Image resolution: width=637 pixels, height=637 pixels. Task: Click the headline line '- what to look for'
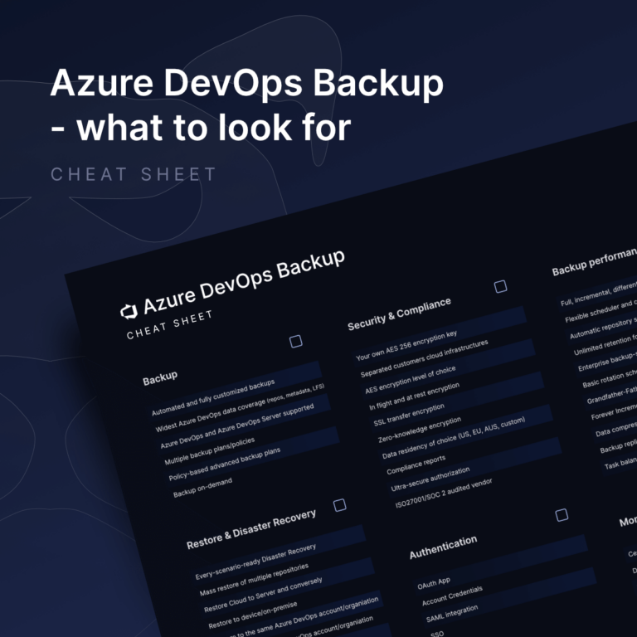pos(201,128)
